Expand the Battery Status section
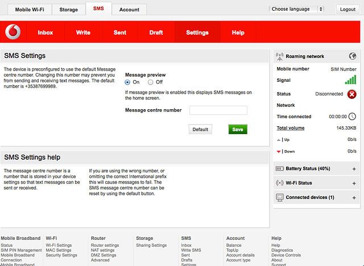 click(354, 169)
